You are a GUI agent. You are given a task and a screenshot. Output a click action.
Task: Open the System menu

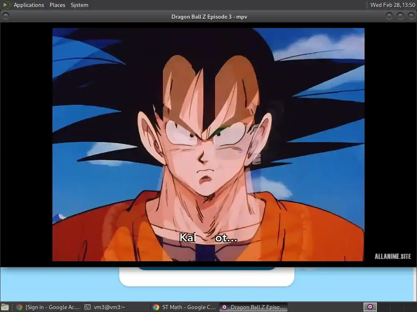coord(79,5)
